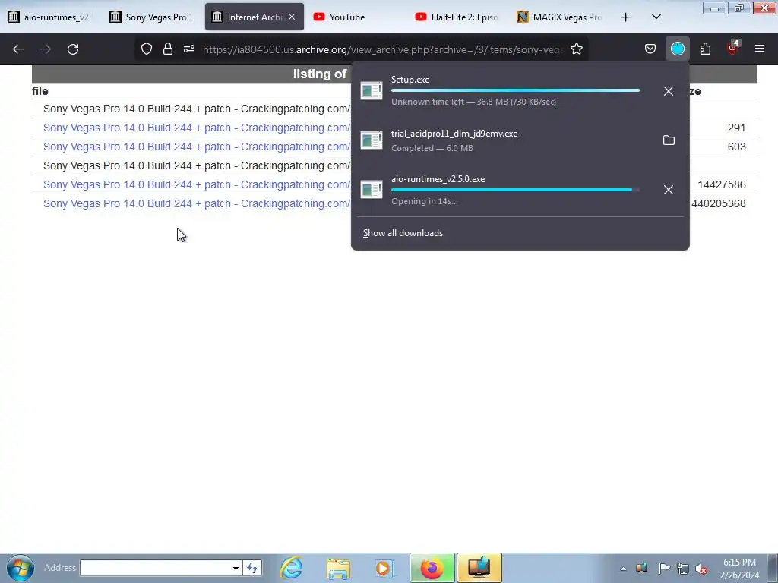
Task: Click the taskbar Address go button
Action: tap(252, 568)
